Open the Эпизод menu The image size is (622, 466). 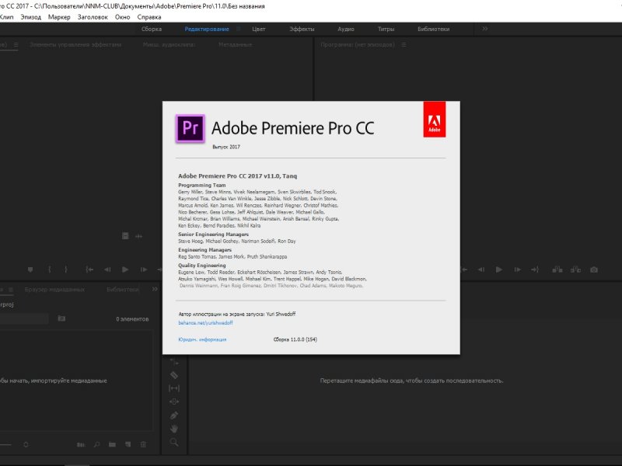(31, 17)
